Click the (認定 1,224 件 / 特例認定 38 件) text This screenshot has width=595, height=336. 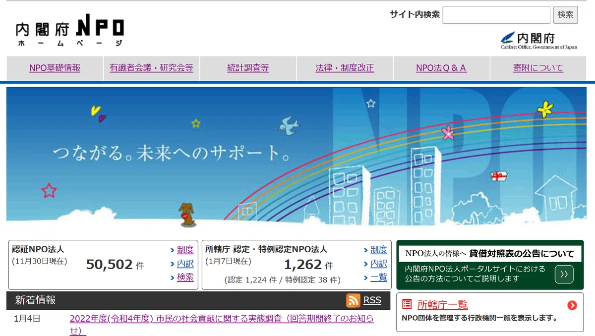pyautogui.click(x=282, y=280)
